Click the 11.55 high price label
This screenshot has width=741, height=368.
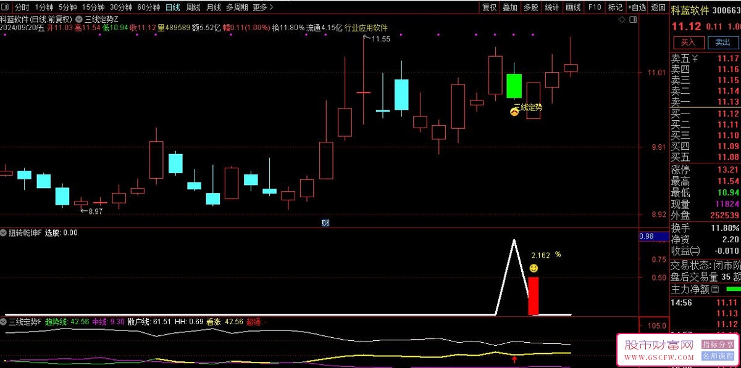tap(380, 39)
